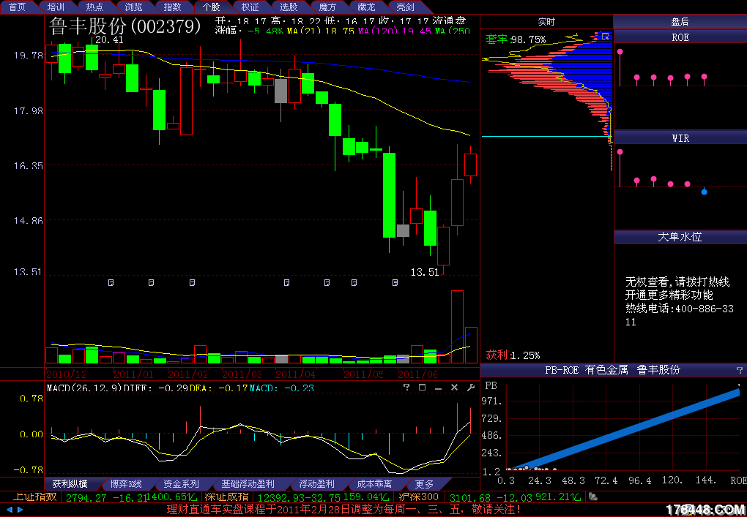The height and width of the screenshot is (517, 747).
Task: Click the 实时 panel button
Action: pyautogui.click(x=546, y=22)
